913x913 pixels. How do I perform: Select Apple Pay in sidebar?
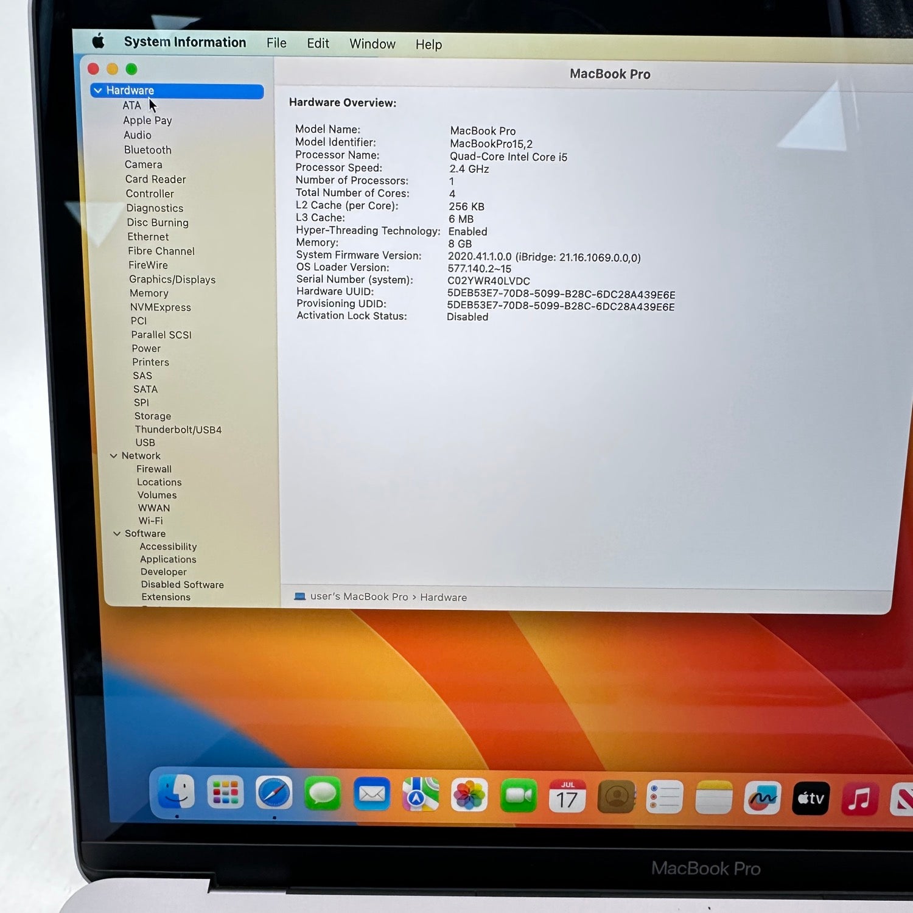click(x=147, y=121)
